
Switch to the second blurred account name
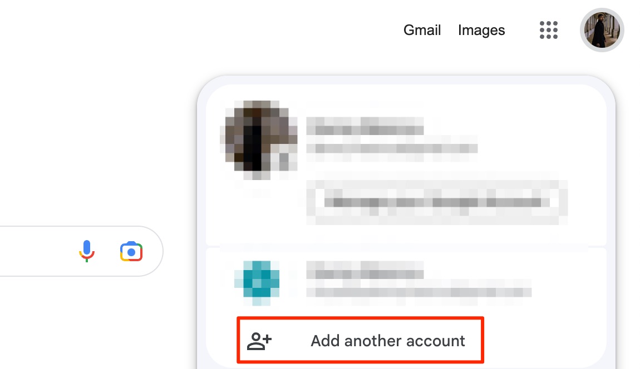point(365,270)
